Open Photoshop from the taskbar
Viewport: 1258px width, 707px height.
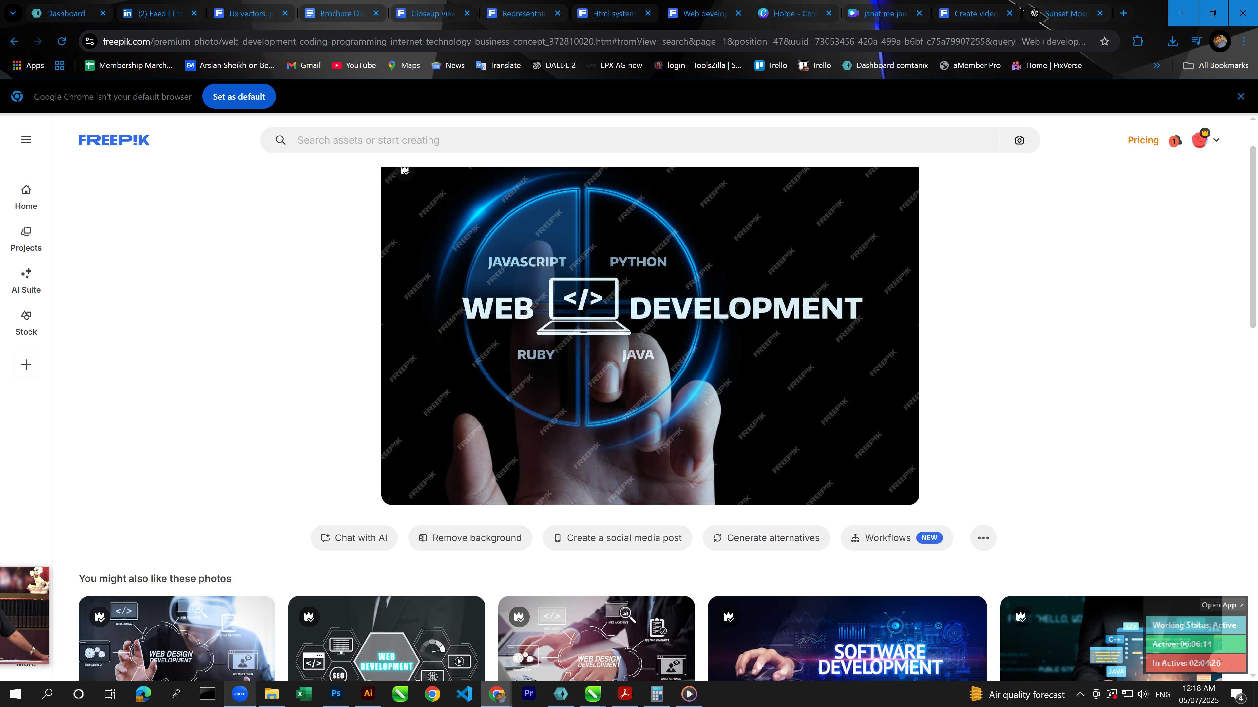(x=336, y=694)
